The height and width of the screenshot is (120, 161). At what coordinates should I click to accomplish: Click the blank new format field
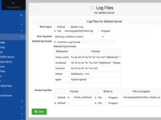click(x=95, y=85)
